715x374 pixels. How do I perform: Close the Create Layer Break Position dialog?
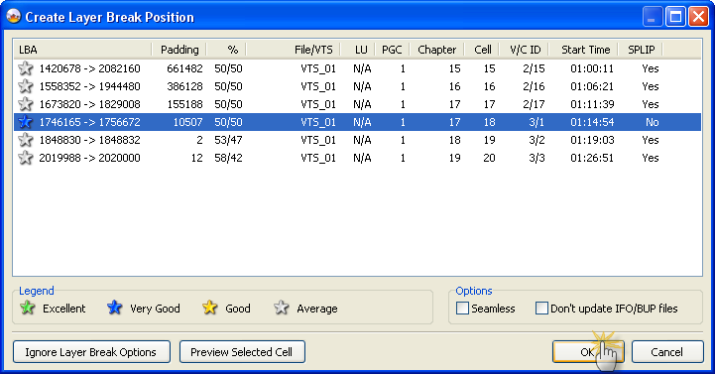698,17
